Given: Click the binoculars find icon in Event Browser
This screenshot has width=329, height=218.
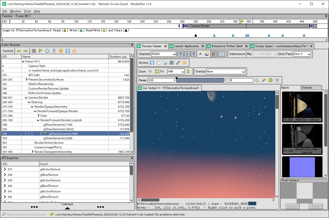Looking at the screenshot, I should (34, 51).
